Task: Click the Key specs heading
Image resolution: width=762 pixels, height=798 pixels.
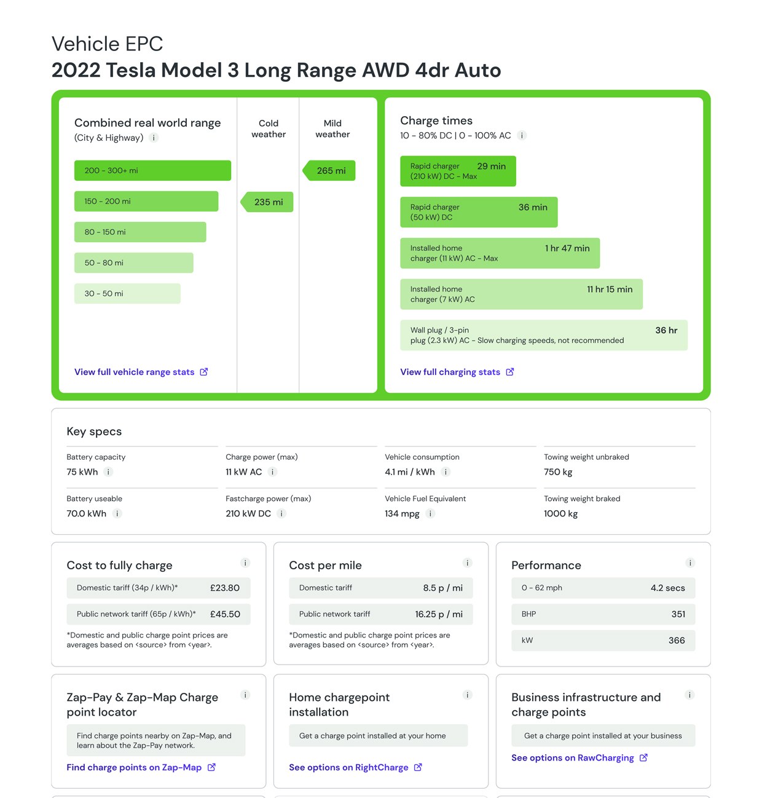Action: (x=94, y=432)
